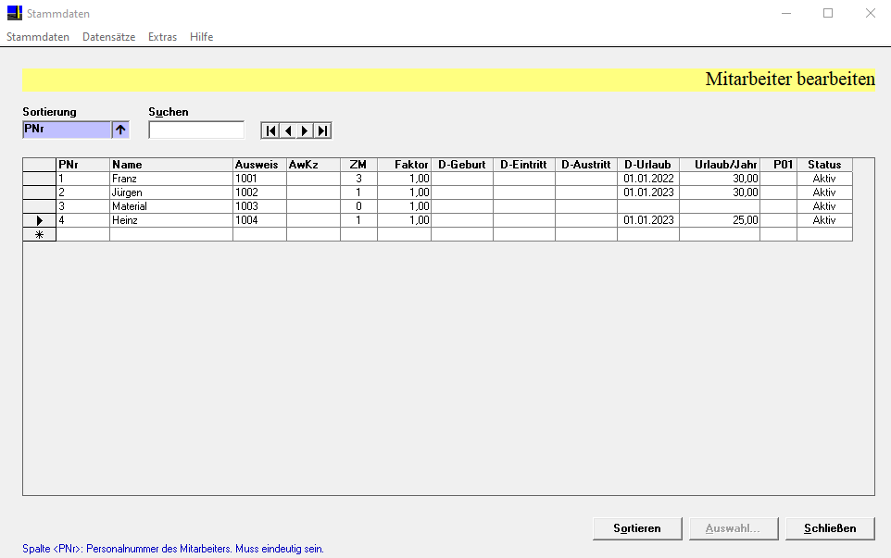Click the Stammdaten app icon in title bar
This screenshot has height=558, width=891.
coord(14,13)
